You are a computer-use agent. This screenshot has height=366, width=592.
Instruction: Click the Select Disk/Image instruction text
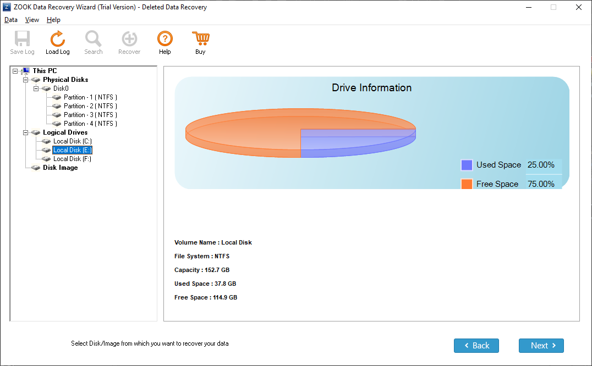150,343
